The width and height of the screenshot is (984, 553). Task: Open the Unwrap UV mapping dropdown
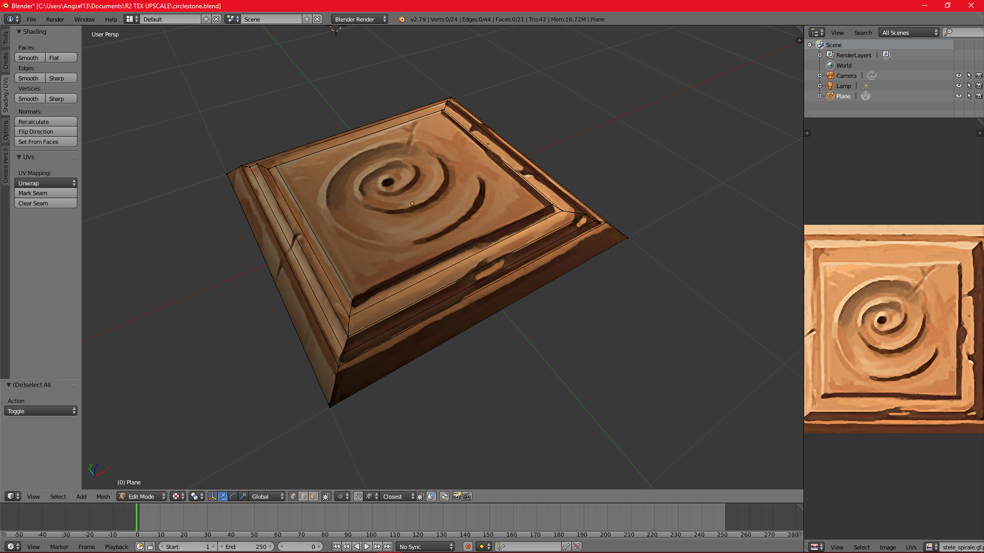[x=46, y=183]
